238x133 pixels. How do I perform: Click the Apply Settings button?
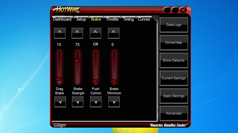pyautogui.click(x=174, y=96)
